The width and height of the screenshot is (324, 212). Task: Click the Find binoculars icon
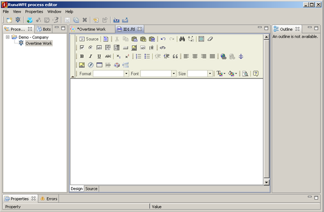click(x=182, y=39)
